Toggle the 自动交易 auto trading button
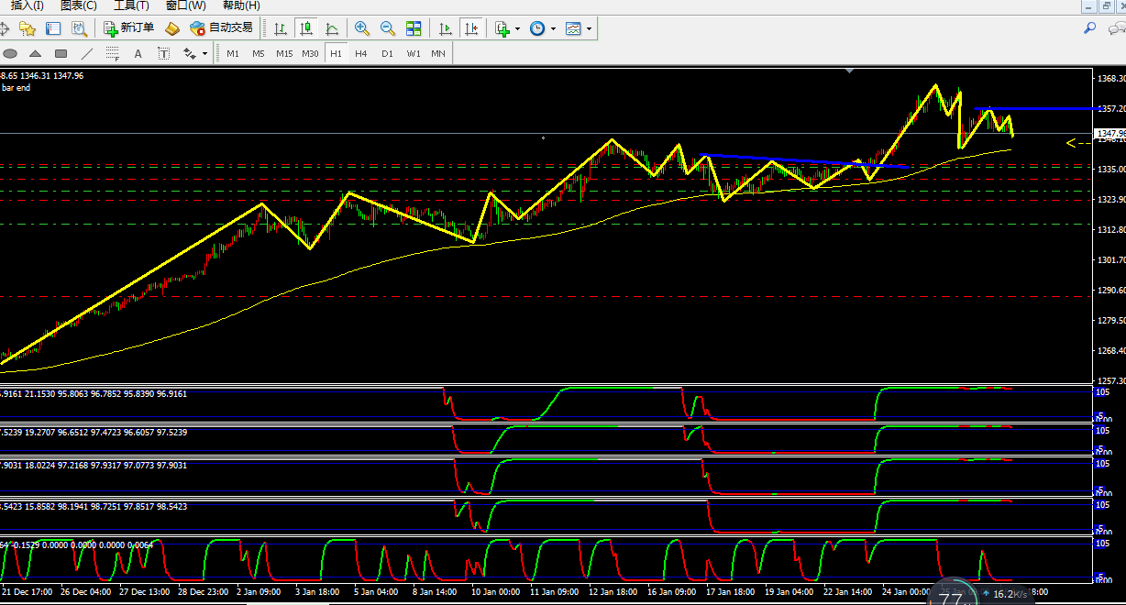Screen dimensions: 1126x605 (x=220, y=28)
